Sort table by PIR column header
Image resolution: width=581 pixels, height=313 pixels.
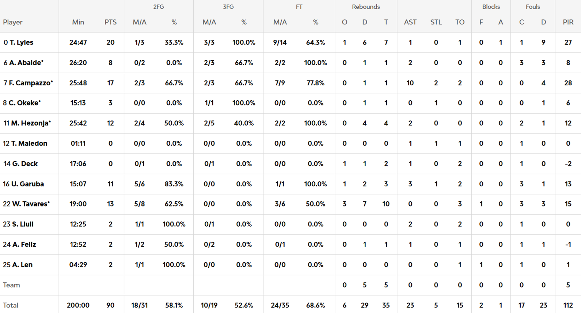(x=568, y=22)
